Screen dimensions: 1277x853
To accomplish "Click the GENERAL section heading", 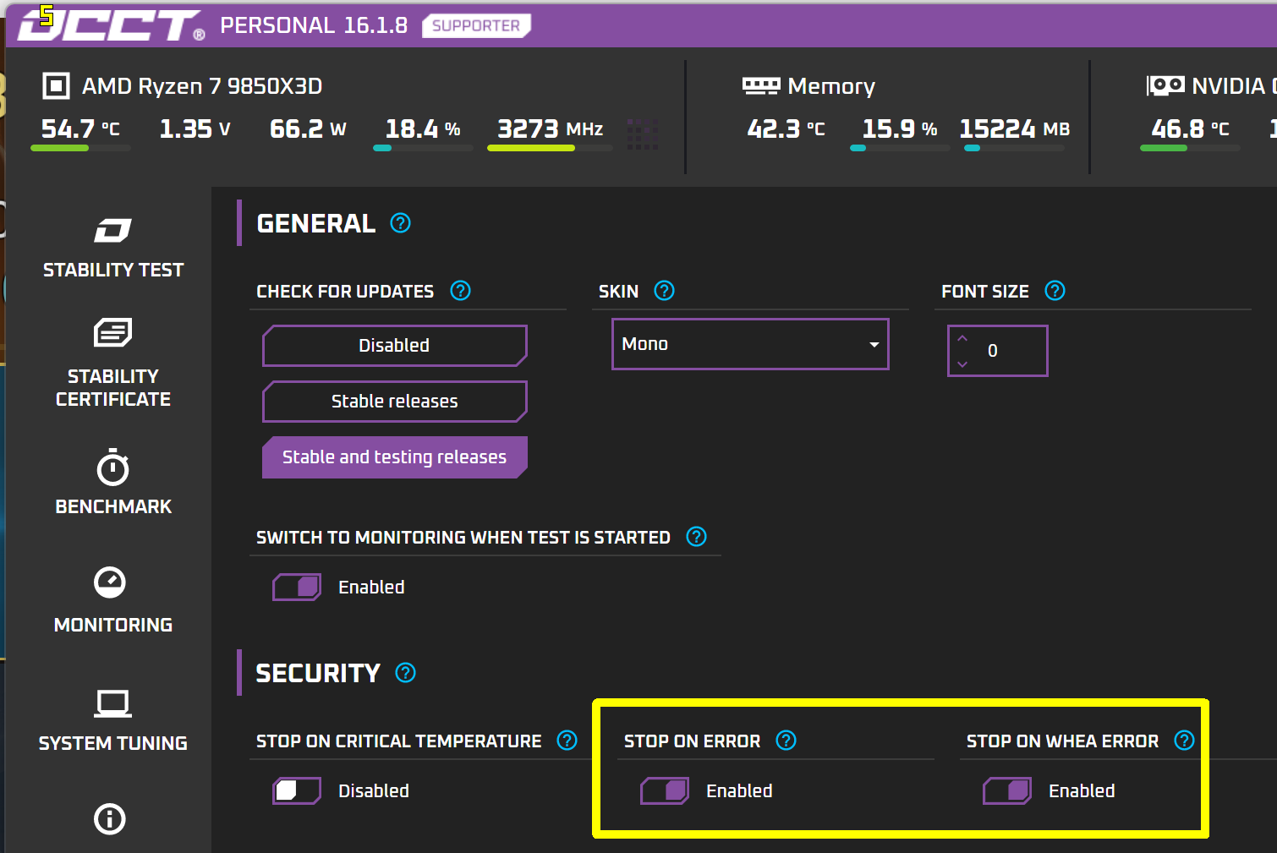I will click(315, 223).
